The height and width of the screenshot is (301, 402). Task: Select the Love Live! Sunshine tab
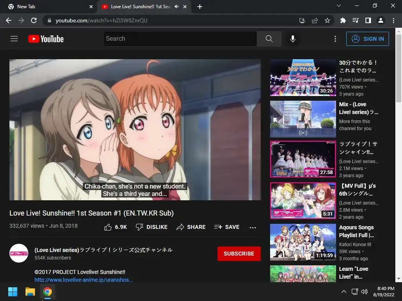[x=141, y=7]
